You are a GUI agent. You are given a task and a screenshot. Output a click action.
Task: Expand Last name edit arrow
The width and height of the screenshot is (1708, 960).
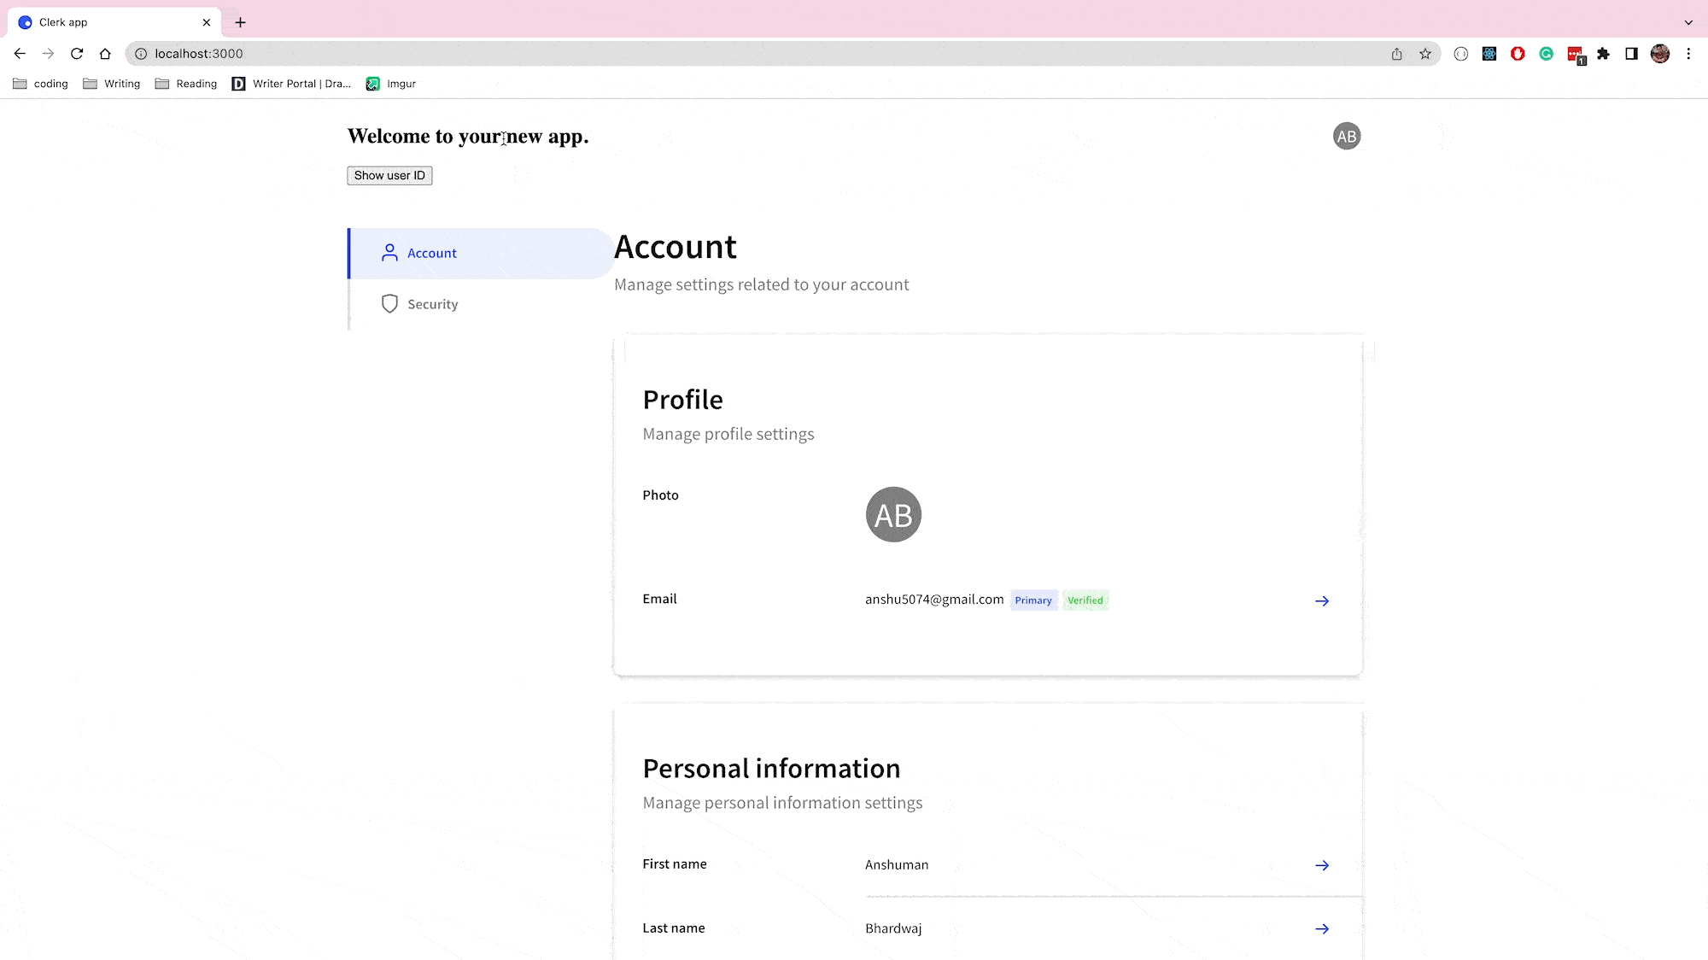[x=1322, y=929]
